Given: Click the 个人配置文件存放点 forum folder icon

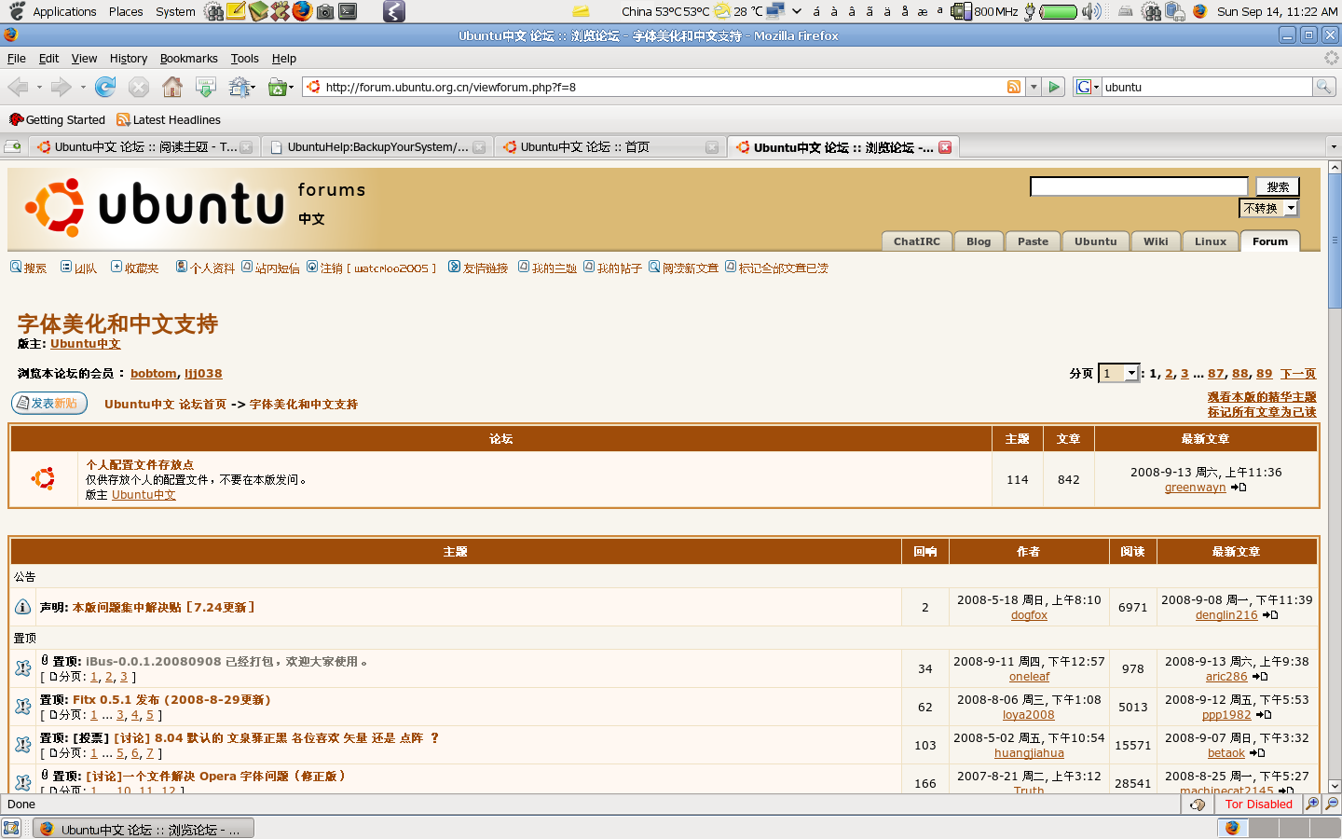Looking at the screenshot, I should (43, 478).
